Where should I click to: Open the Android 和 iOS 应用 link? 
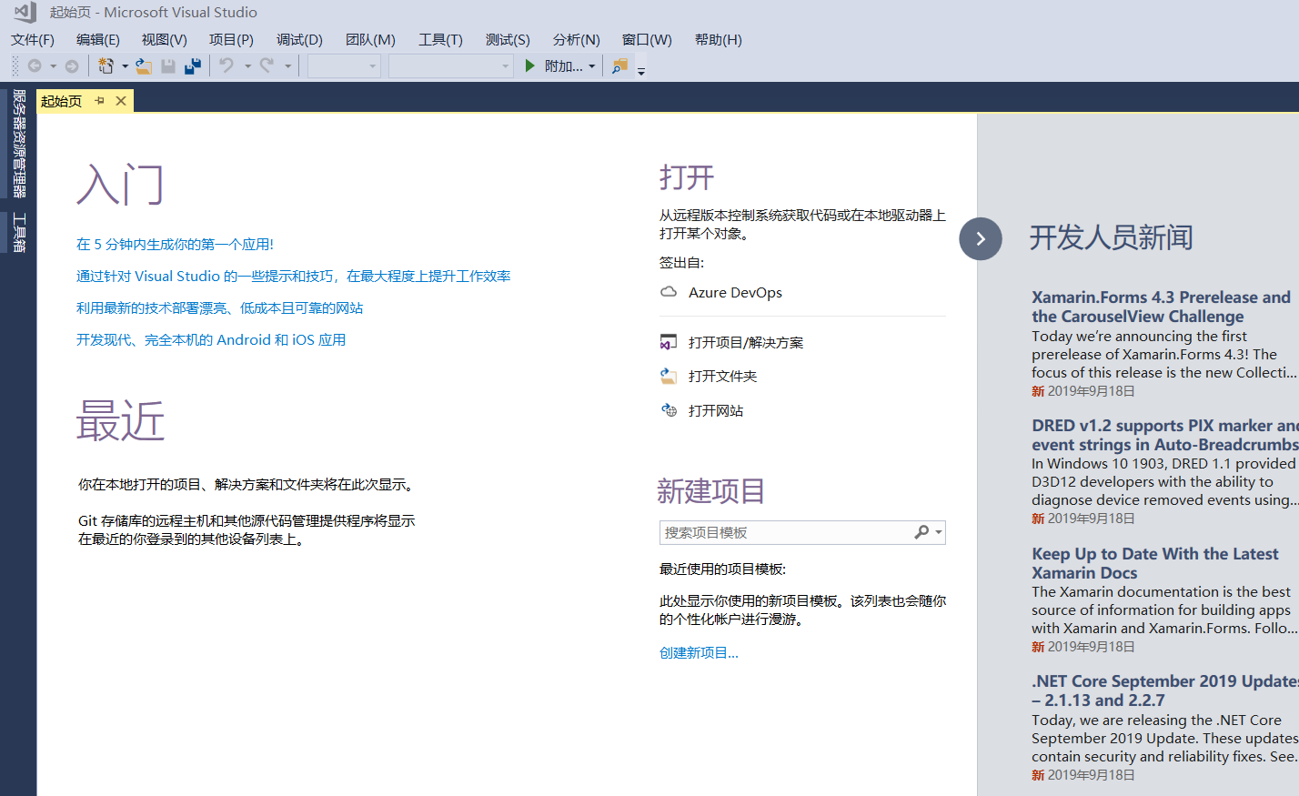click(x=211, y=339)
